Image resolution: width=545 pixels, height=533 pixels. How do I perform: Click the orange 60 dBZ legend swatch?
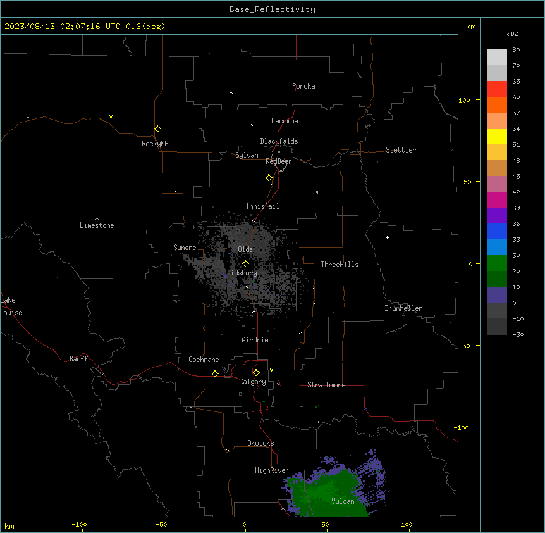(497, 104)
